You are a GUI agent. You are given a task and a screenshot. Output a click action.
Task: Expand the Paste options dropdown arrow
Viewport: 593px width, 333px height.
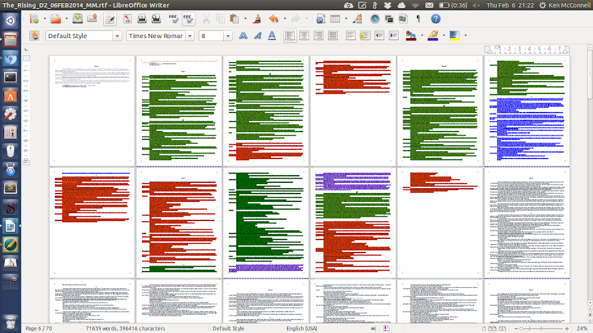pos(245,19)
